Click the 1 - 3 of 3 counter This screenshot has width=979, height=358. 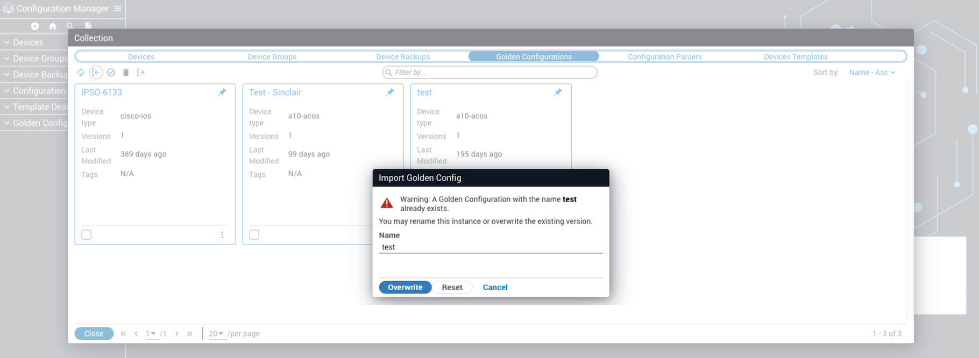click(887, 334)
